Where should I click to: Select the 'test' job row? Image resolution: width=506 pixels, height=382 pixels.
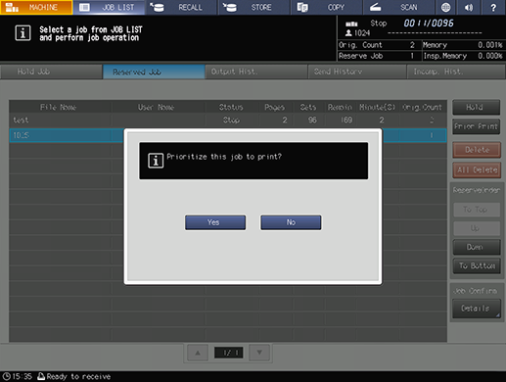[x=228, y=120]
